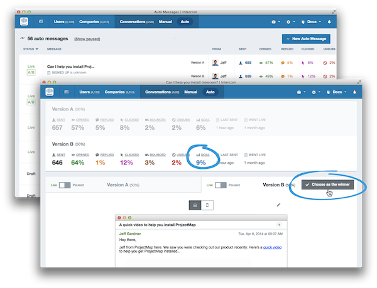Click Version A sent count 655 in list
The width and height of the screenshot is (377, 288).
coord(248,63)
